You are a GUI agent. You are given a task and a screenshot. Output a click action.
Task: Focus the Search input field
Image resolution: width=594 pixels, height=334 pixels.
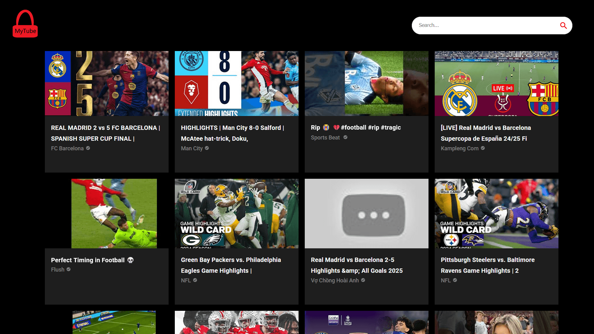coord(487,25)
